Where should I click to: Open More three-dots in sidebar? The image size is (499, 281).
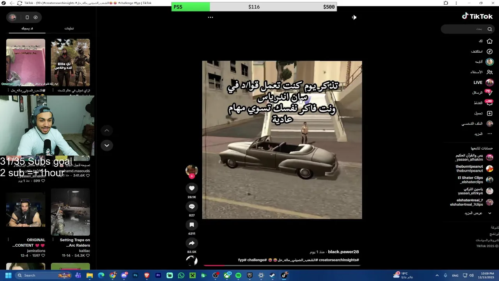[x=490, y=133]
